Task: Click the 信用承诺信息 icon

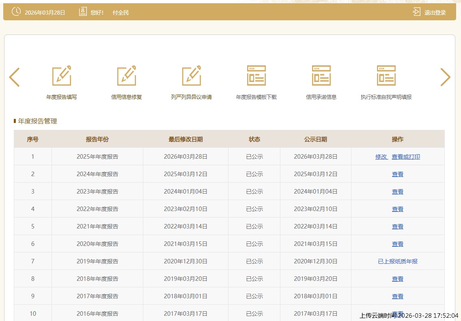Action: [x=321, y=75]
